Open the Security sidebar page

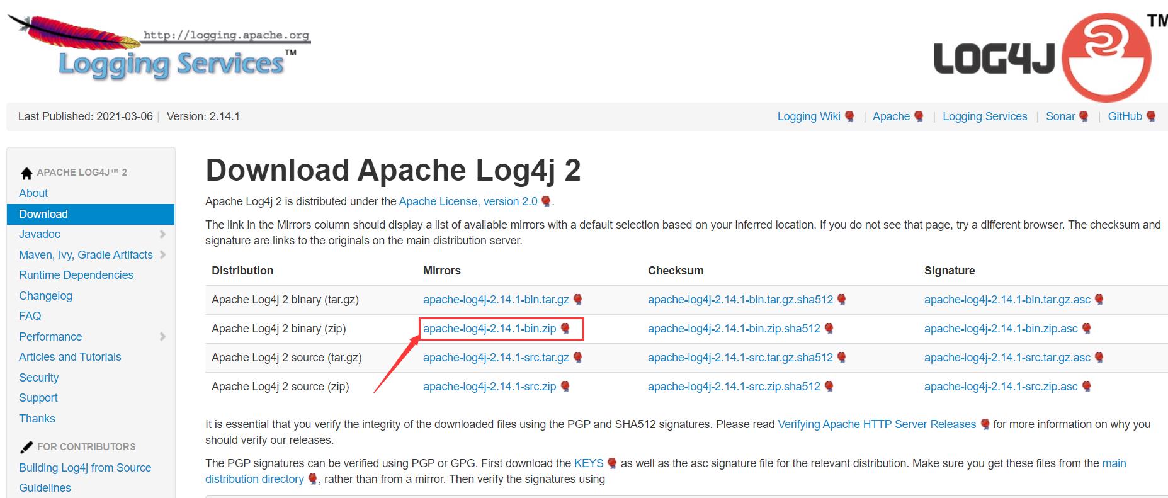click(x=38, y=378)
